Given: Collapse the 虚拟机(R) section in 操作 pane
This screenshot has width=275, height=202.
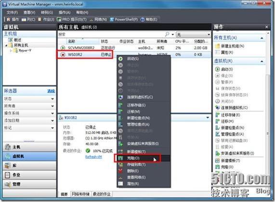Looking at the screenshot, I should tap(262, 61).
